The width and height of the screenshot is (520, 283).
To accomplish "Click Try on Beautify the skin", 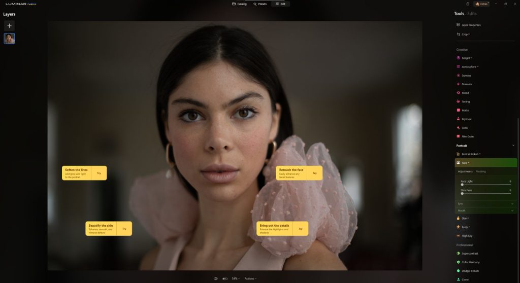I will pos(124,229).
